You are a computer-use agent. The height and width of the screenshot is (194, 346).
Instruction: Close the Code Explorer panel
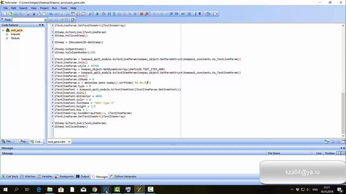point(43,25)
